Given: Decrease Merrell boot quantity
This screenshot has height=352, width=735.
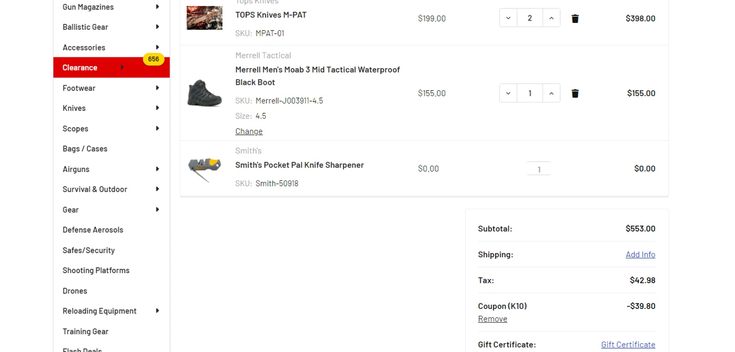Looking at the screenshot, I should (x=508, y=93).
